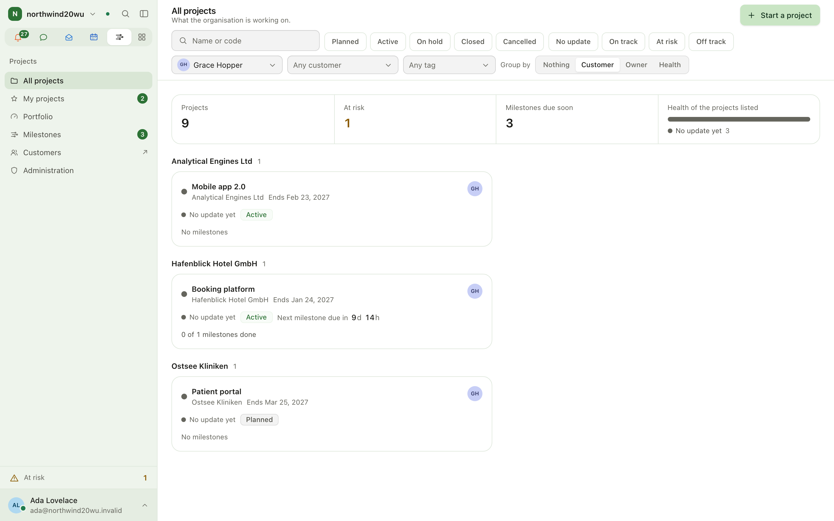Image resolution: width=834 pixels, height=521 pixels.
Task: Toggle the On hold status filter
Action: pos(430,42)
